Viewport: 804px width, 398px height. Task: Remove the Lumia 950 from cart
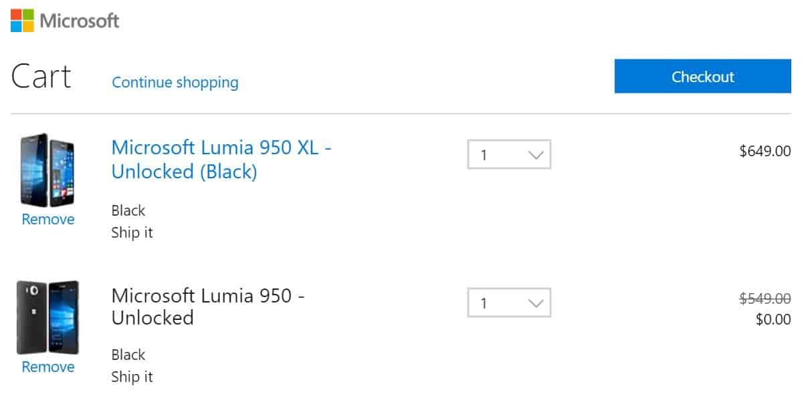[x=47, y=367]
